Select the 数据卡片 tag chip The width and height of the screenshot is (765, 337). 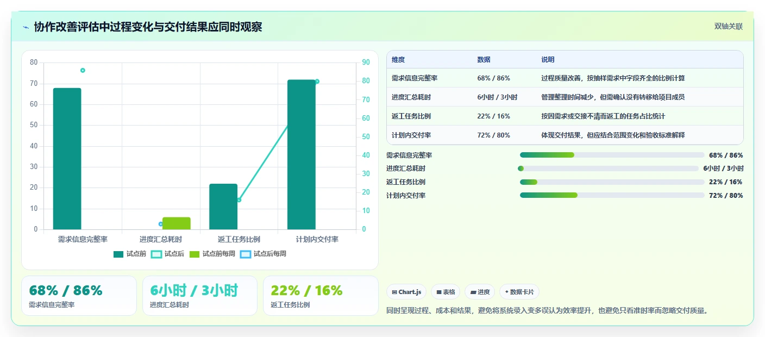click(519, 292)
